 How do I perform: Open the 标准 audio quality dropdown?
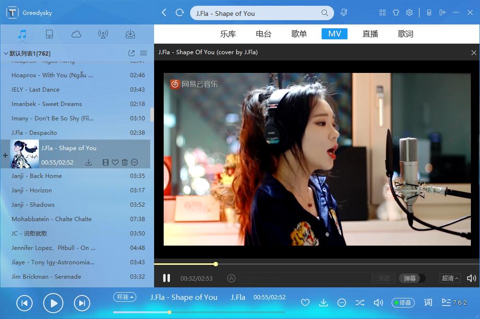(x=125, y=297)
